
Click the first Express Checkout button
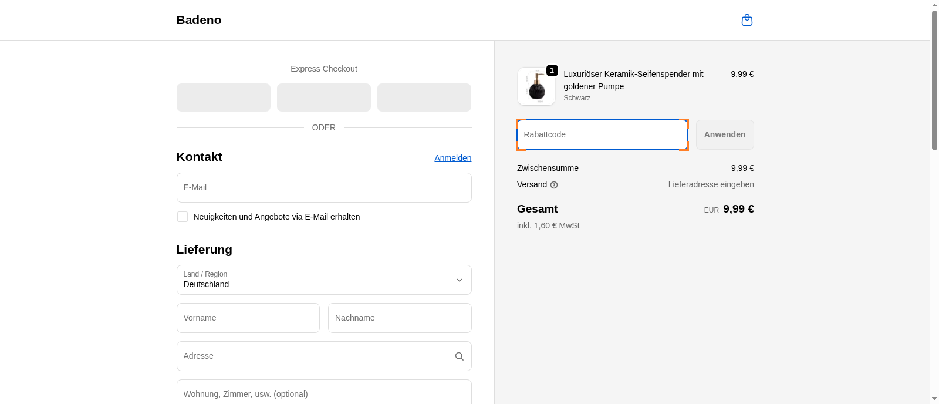coord(223,97)
